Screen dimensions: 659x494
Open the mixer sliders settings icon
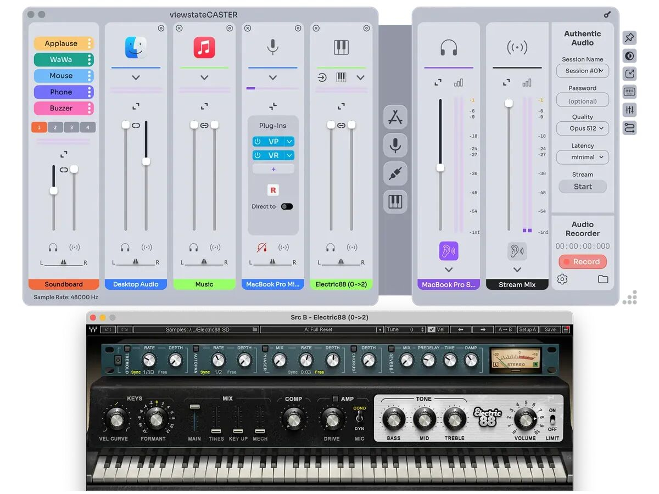(629, 110)
